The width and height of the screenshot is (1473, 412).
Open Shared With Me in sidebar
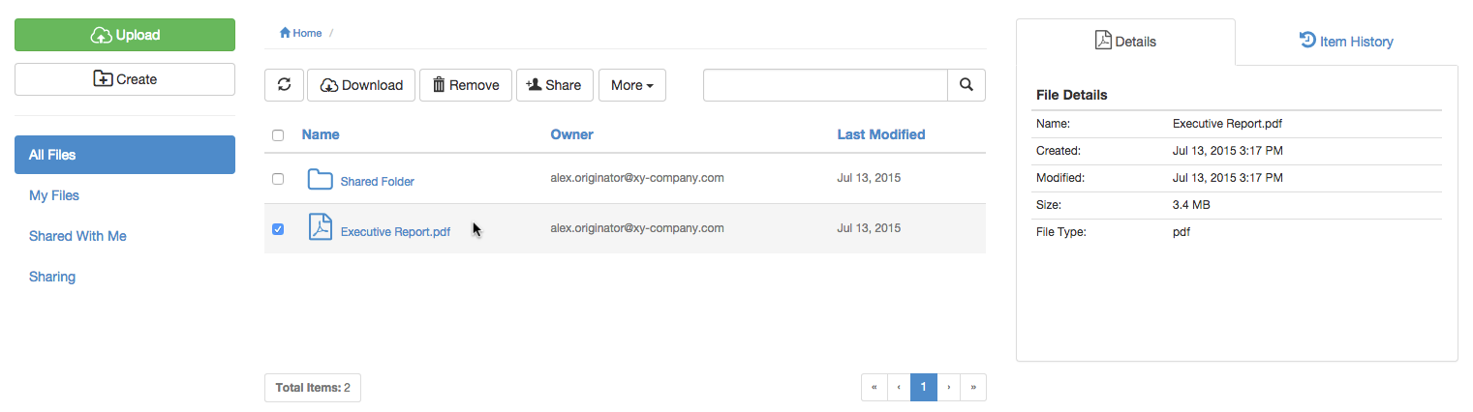[77, 236]
